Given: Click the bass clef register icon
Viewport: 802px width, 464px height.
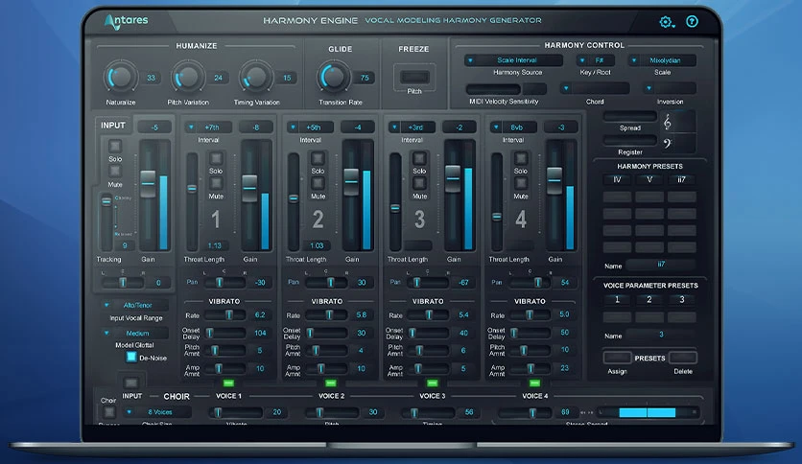Looking at the screenshot, I should (667, 144).
